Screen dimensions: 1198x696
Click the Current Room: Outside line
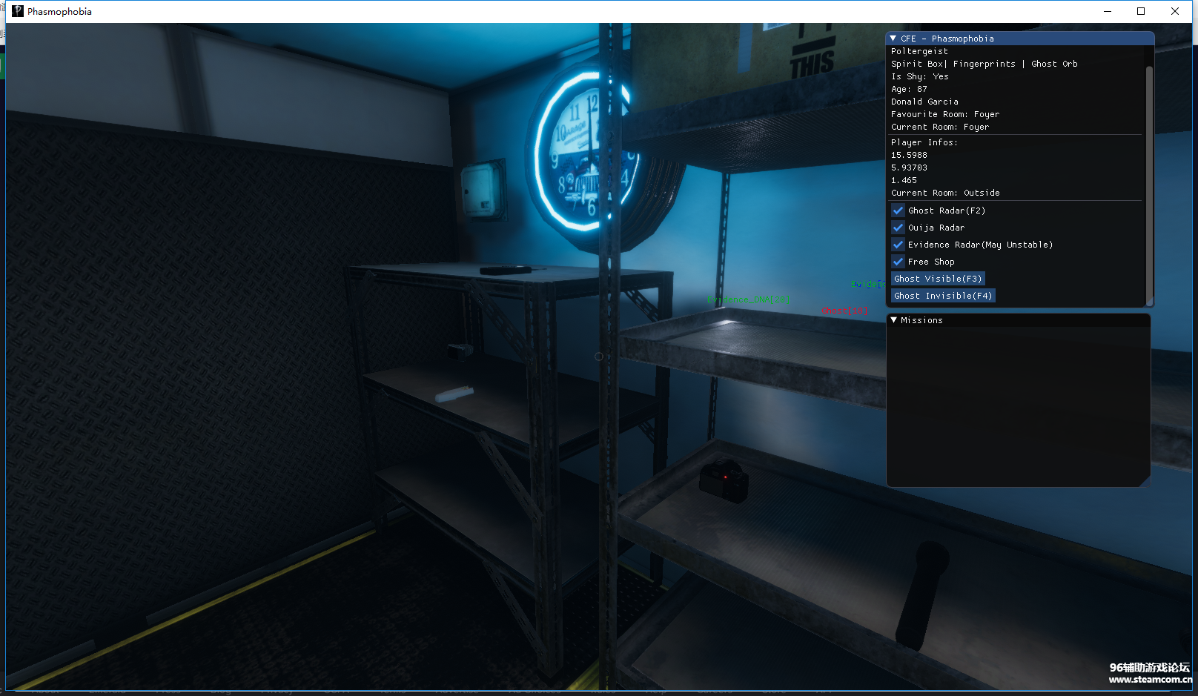pos(945,193)
